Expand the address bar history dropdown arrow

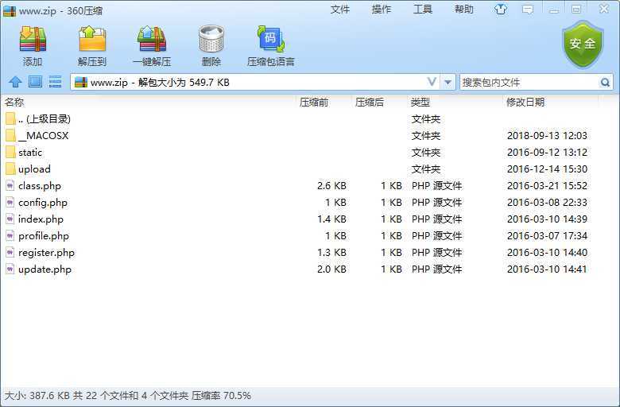(x=448, y=82)
